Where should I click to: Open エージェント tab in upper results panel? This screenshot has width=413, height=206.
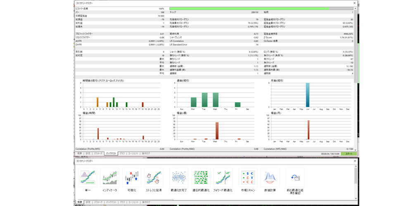[133, 153]
